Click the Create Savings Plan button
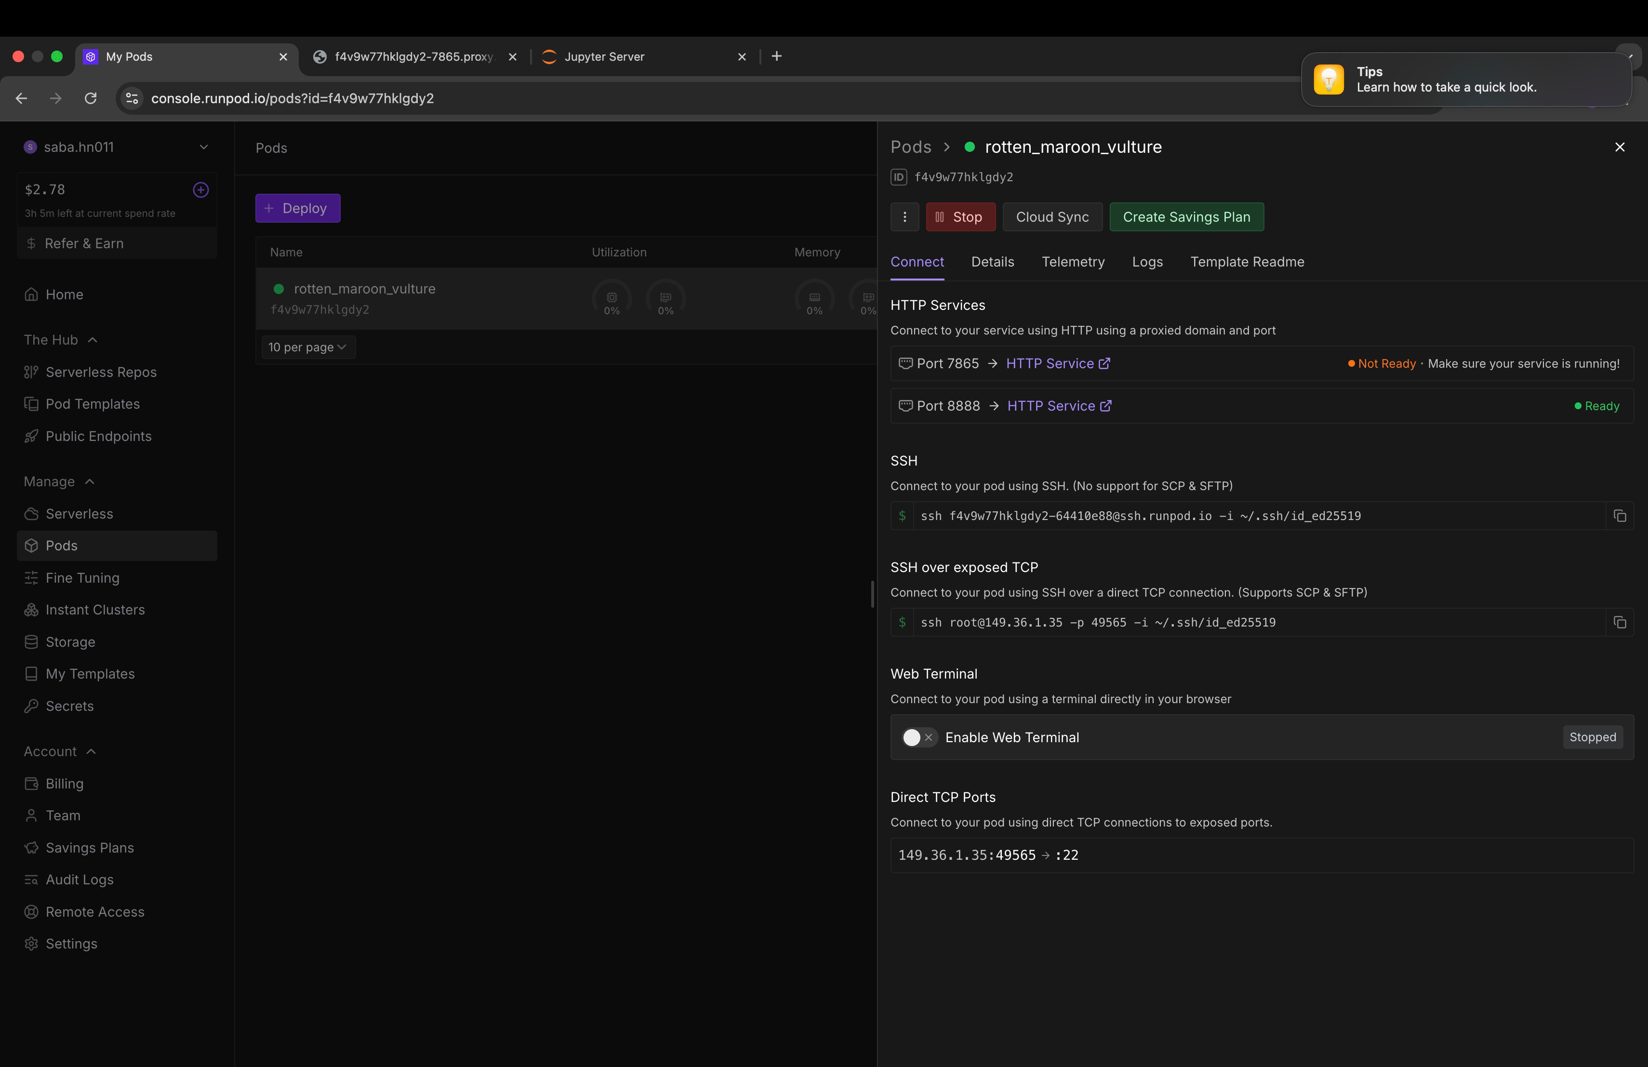The width and height of the screenshot is (1648, 1067). (1185, 217)
